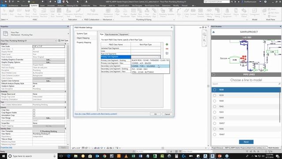Screen dimensions: 282x159
Task: Open Microsoft Edge from the taskbar
Action: click(x=69, y=156)
